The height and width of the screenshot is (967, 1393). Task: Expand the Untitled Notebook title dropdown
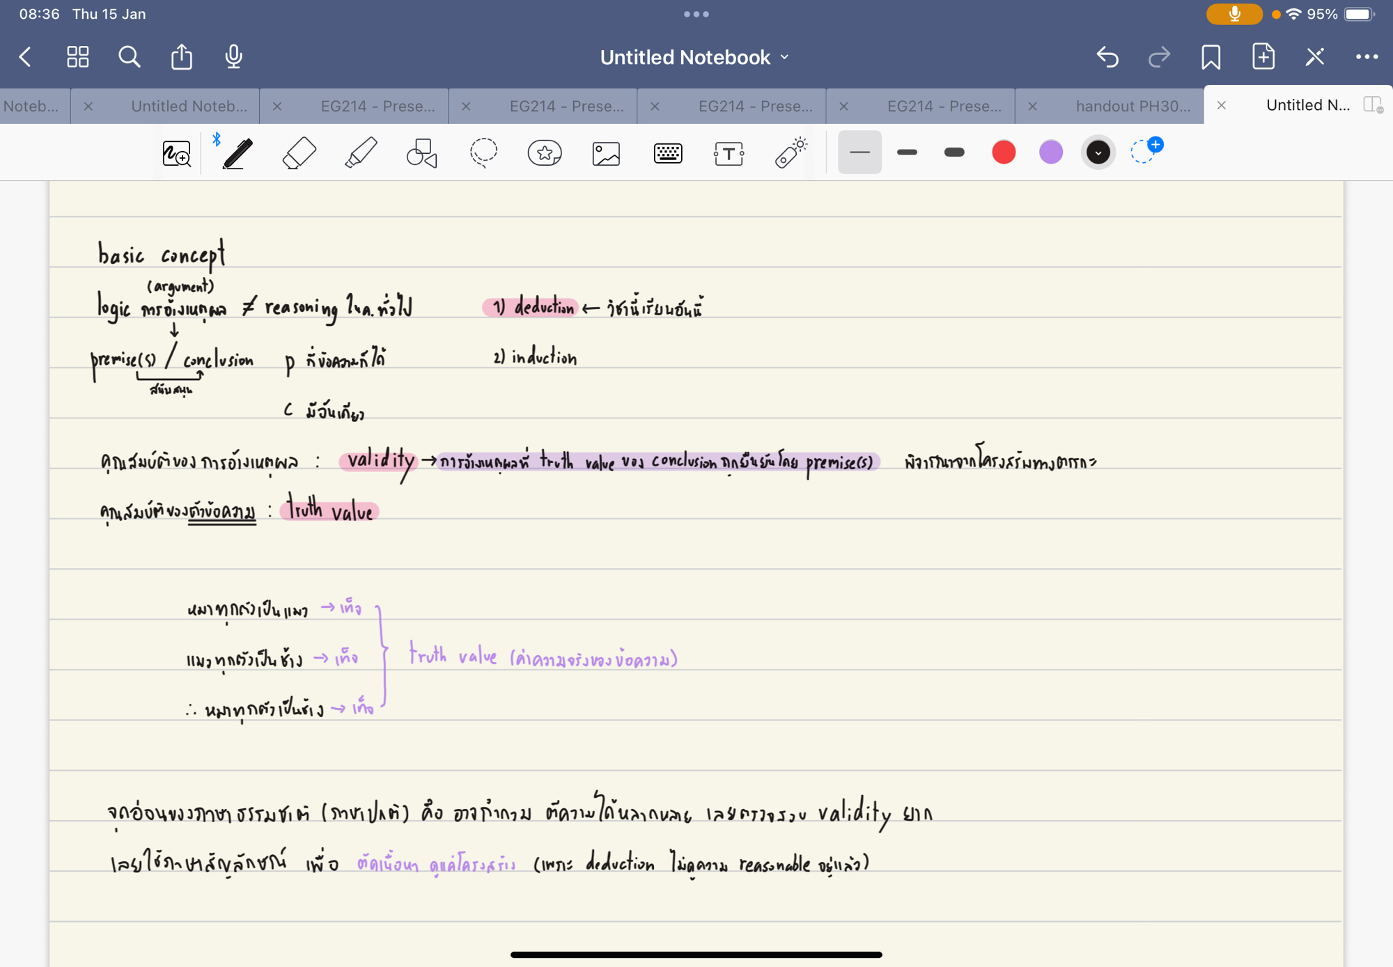[x=695, y=57]
